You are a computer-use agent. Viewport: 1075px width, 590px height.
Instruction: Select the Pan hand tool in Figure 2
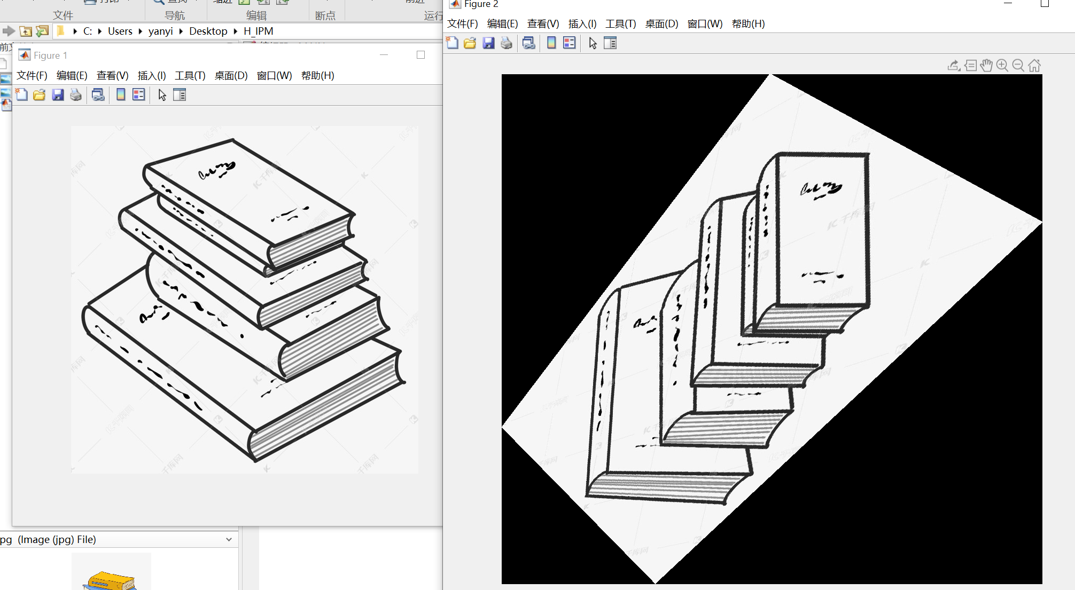(986, 66)
